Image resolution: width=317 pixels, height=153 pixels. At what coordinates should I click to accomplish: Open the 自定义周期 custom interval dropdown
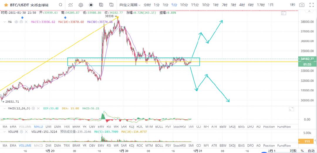point(130,5)
